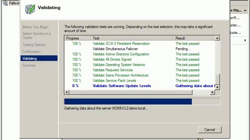Click the vertical scrollbar thumb
This screenshot has height=140, width=250.
[217, 79]
